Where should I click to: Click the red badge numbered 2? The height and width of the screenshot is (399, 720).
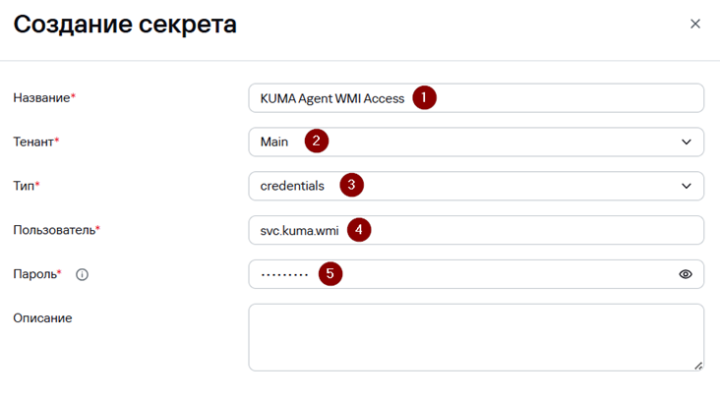click(x=317, y=141)
